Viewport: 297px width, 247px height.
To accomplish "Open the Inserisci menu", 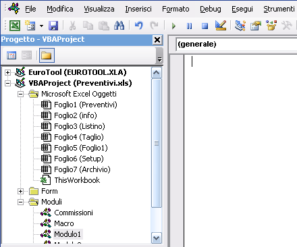I will coord(138,9).
